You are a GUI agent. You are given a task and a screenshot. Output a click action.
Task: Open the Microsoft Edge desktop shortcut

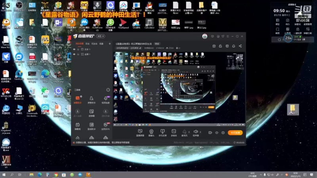(45, 76)
